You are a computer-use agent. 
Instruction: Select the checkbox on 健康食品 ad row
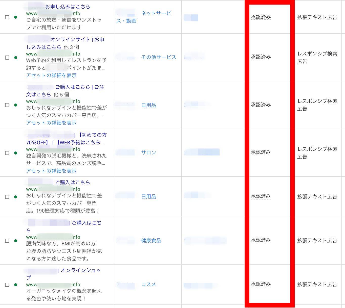click(7, 241)
